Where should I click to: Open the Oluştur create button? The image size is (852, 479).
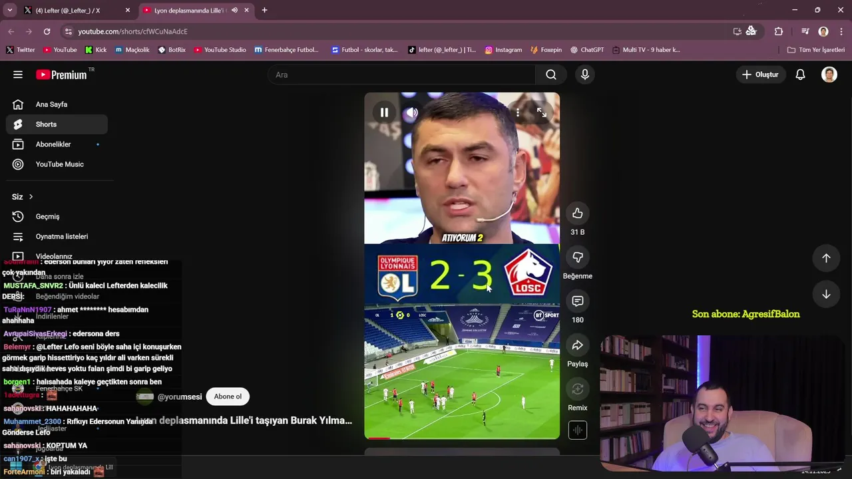click(x=760, y=75)
